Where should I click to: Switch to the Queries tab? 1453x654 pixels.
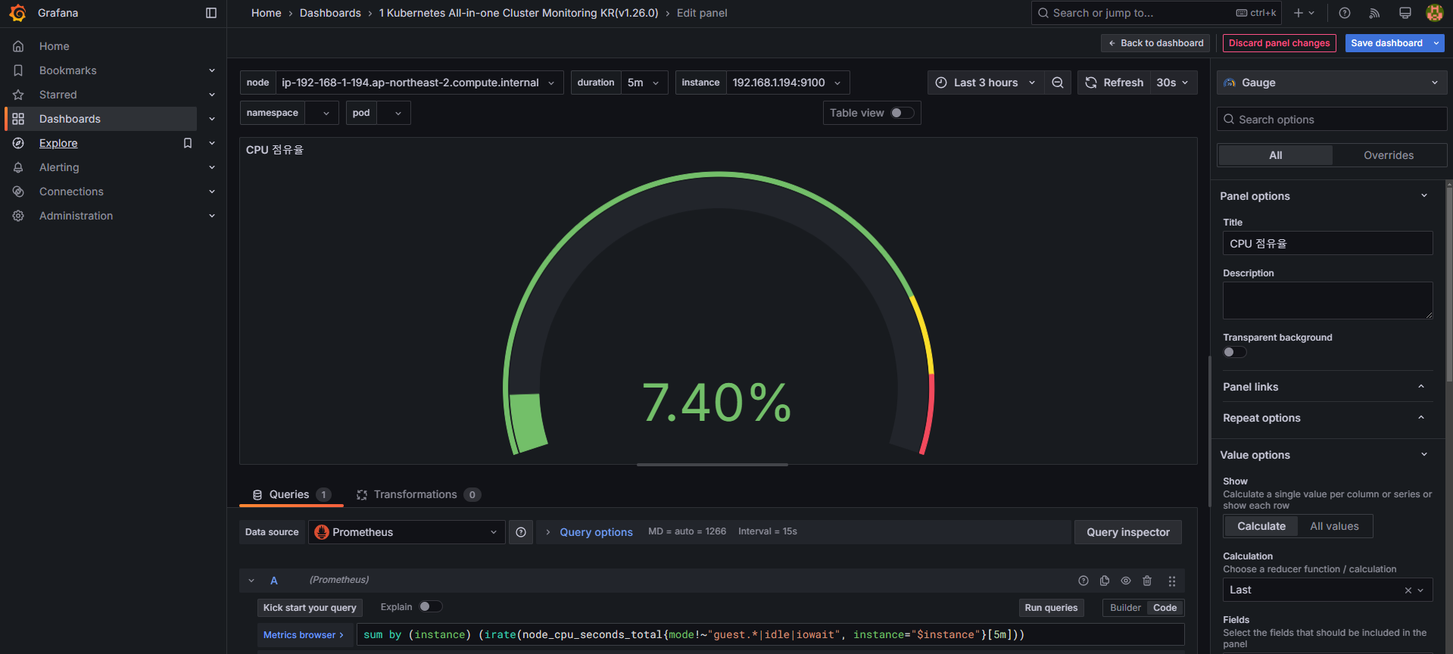(291, 495)
